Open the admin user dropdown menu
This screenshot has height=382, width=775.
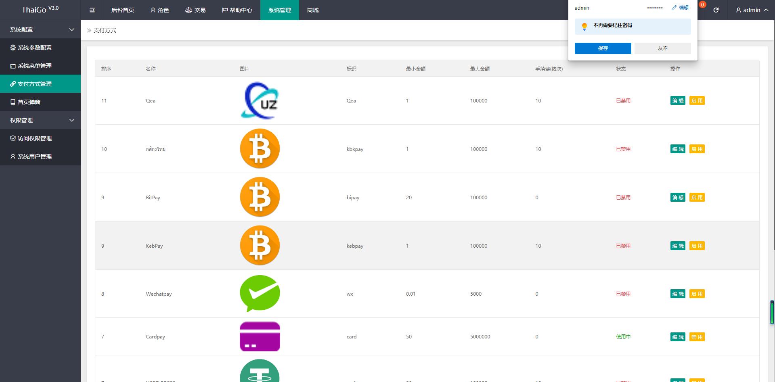pyautogui.click(x=752, y=10)
